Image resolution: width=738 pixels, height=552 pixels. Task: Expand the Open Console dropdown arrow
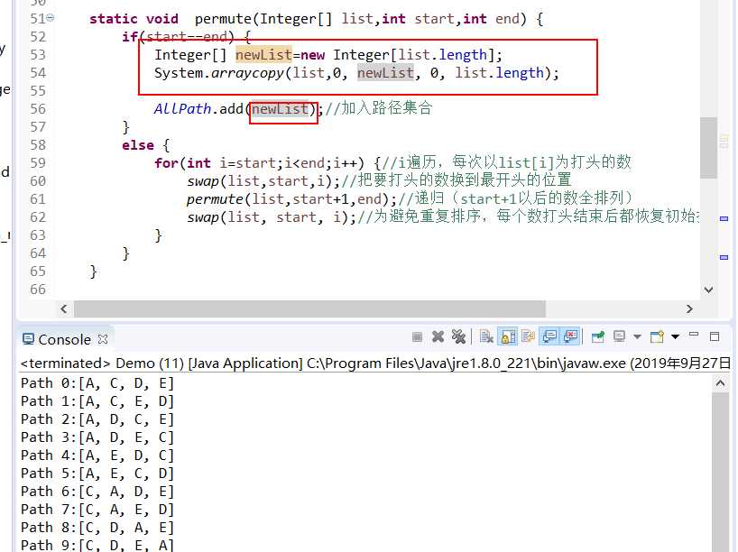pyautogui.click(x=675, y=337)
